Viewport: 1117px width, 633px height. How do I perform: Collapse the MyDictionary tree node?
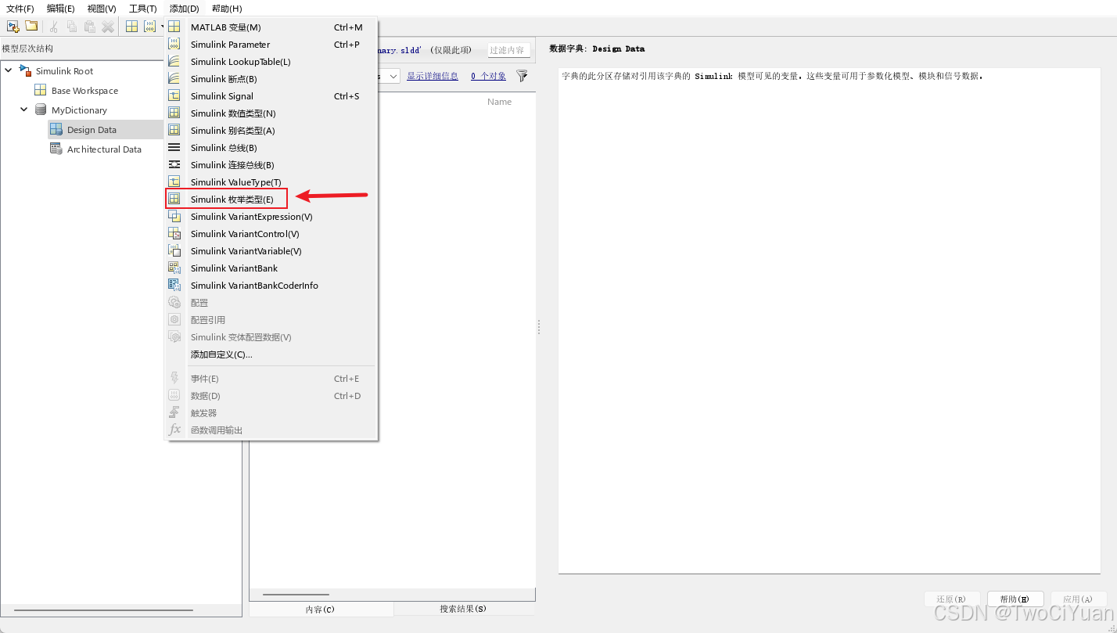(24, 110)
